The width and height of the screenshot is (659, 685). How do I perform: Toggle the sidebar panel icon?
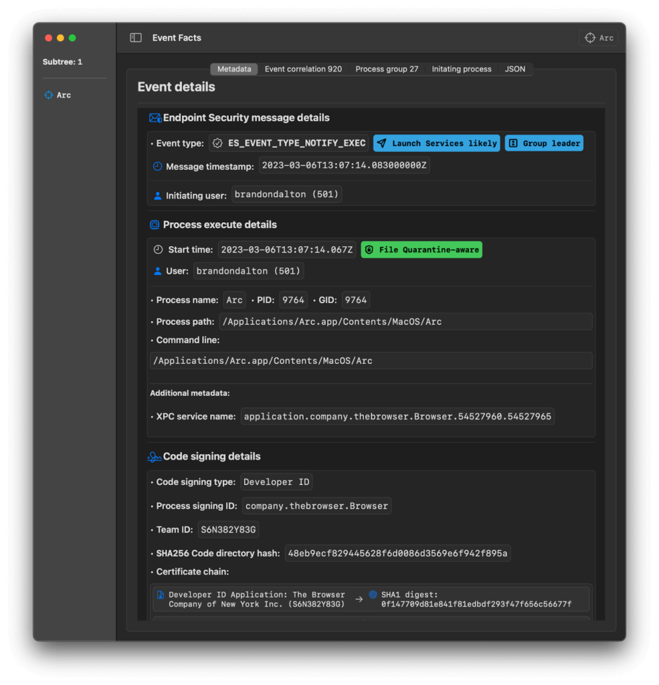(135, 38)
